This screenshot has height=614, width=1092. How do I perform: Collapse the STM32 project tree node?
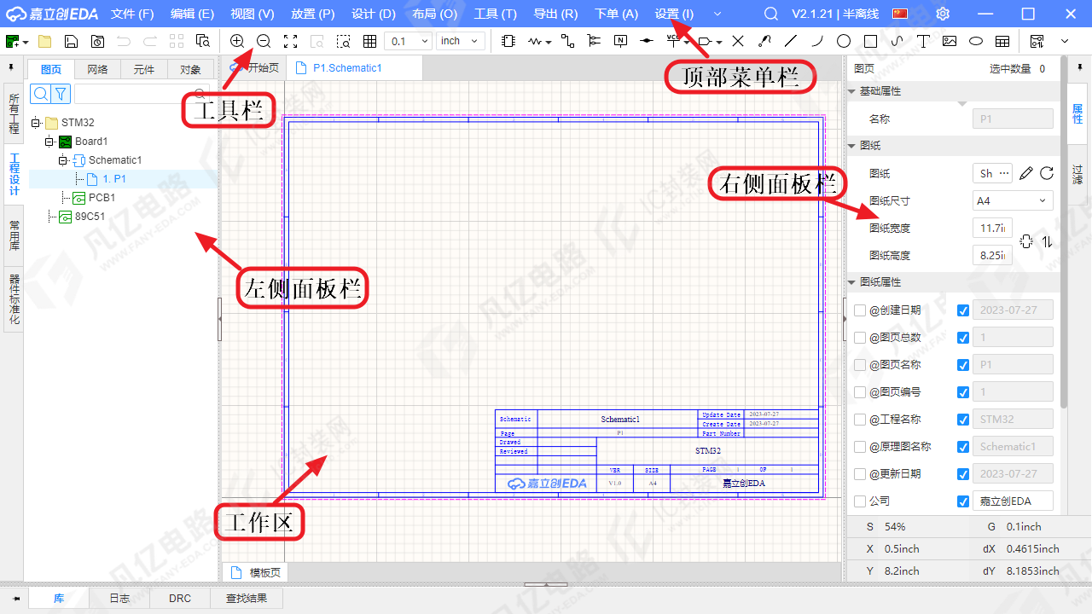tap(36, 123)
